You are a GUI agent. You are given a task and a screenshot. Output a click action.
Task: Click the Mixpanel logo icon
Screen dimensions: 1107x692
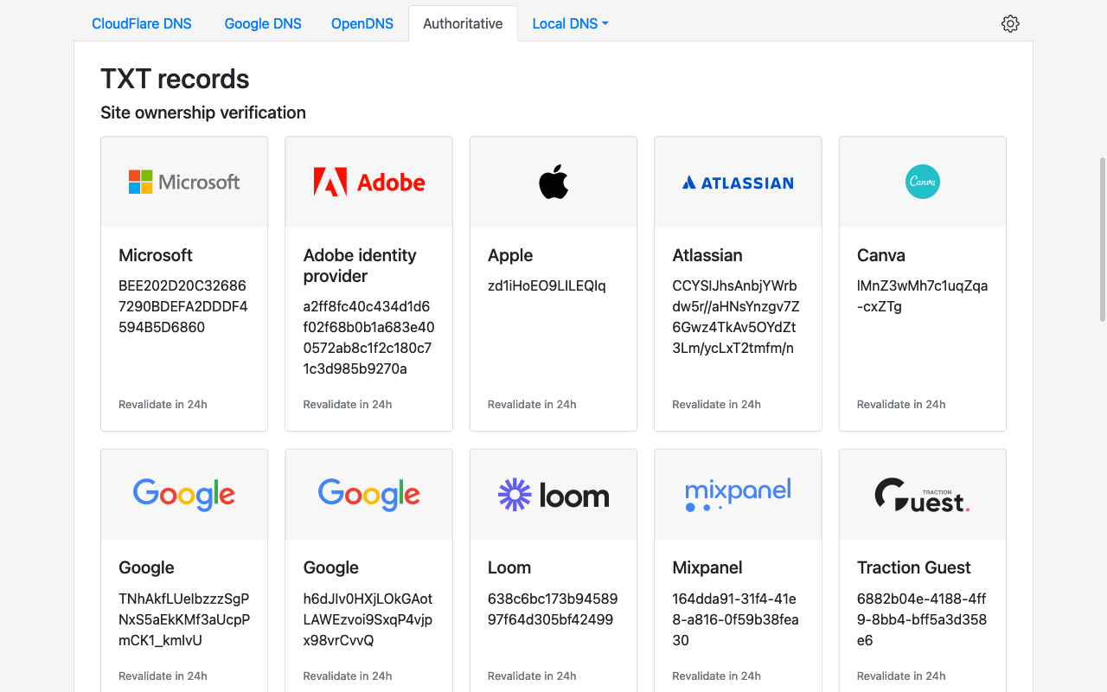click(737, 494)
